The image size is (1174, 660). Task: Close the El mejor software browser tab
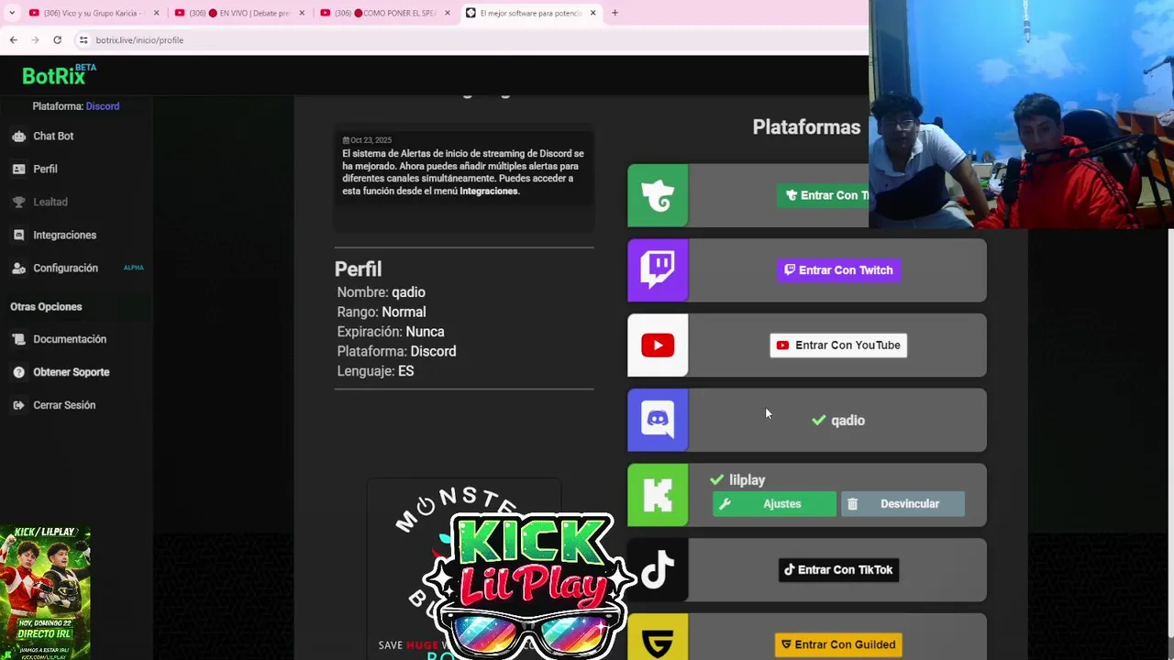click(593, 13)
